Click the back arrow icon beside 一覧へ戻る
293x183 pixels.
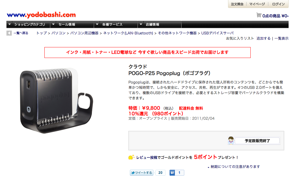[9, 33]
